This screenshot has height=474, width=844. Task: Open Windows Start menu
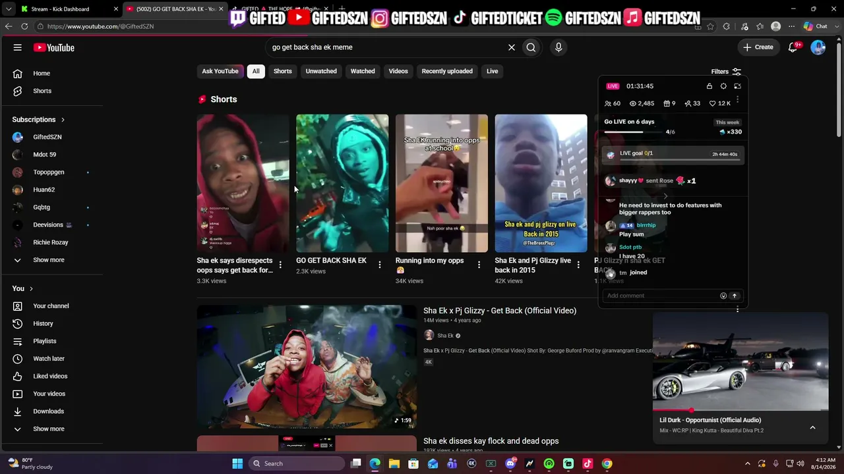click(237, 463)
